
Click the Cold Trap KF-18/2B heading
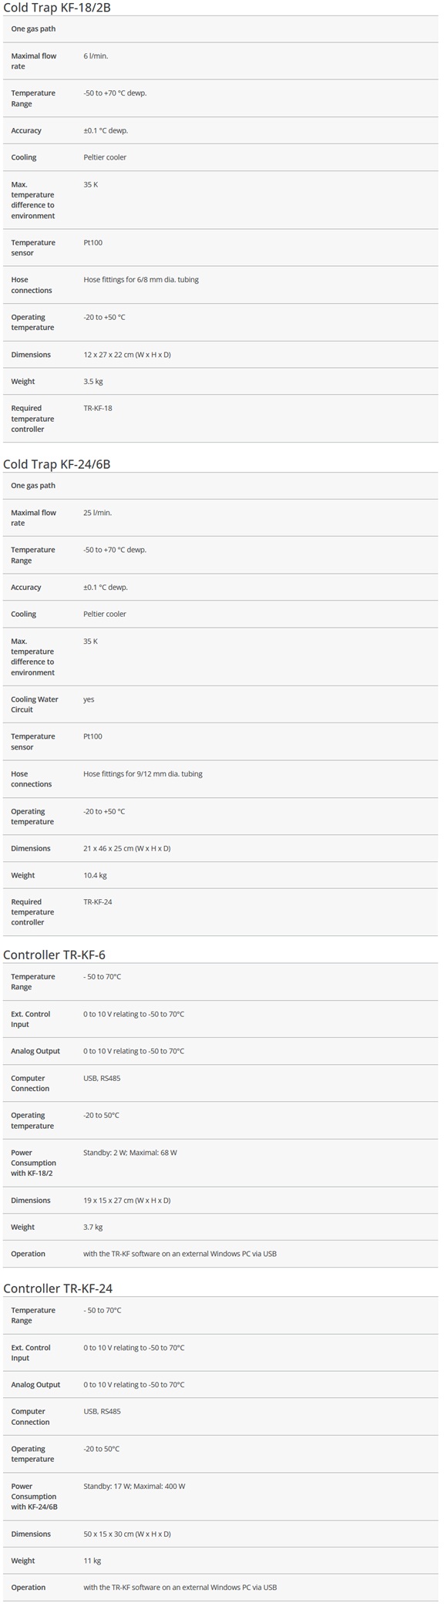tap(57, 8)
